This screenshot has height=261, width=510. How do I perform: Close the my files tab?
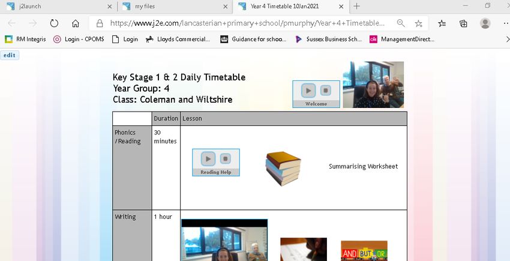(226, 7)
